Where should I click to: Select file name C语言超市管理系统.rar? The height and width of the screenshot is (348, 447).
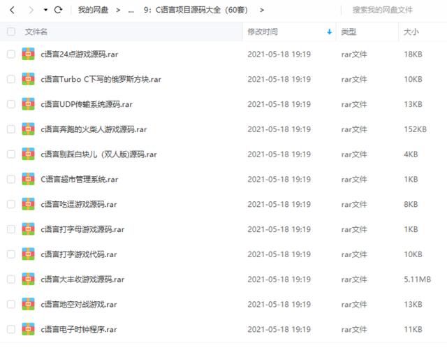click(x=79, y=180)
